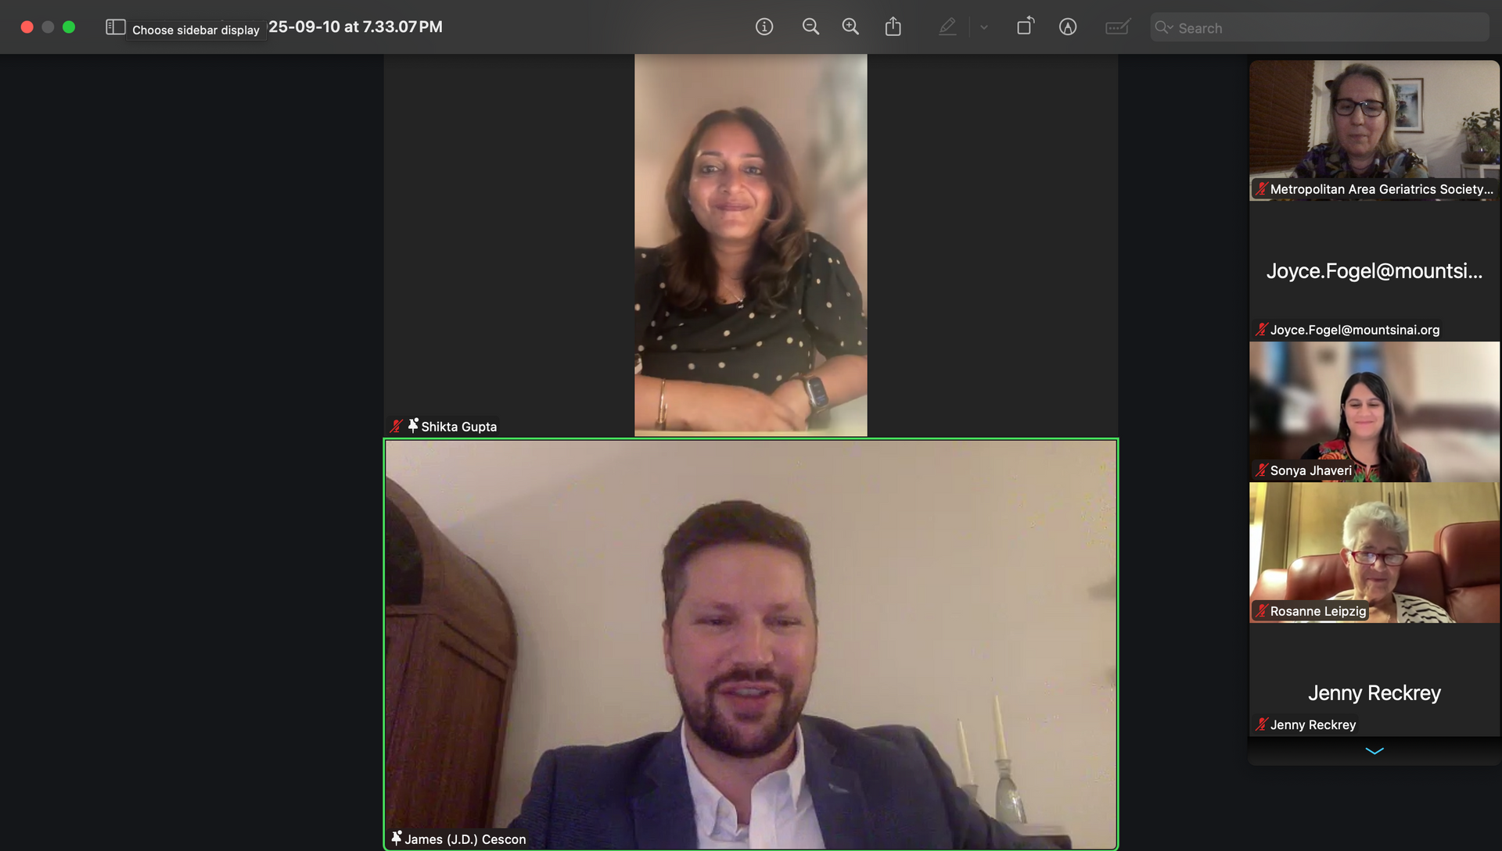This screenshot has width=1502, height=851.
Task: Open the Inspector info panel
Action: pos(764,27)
